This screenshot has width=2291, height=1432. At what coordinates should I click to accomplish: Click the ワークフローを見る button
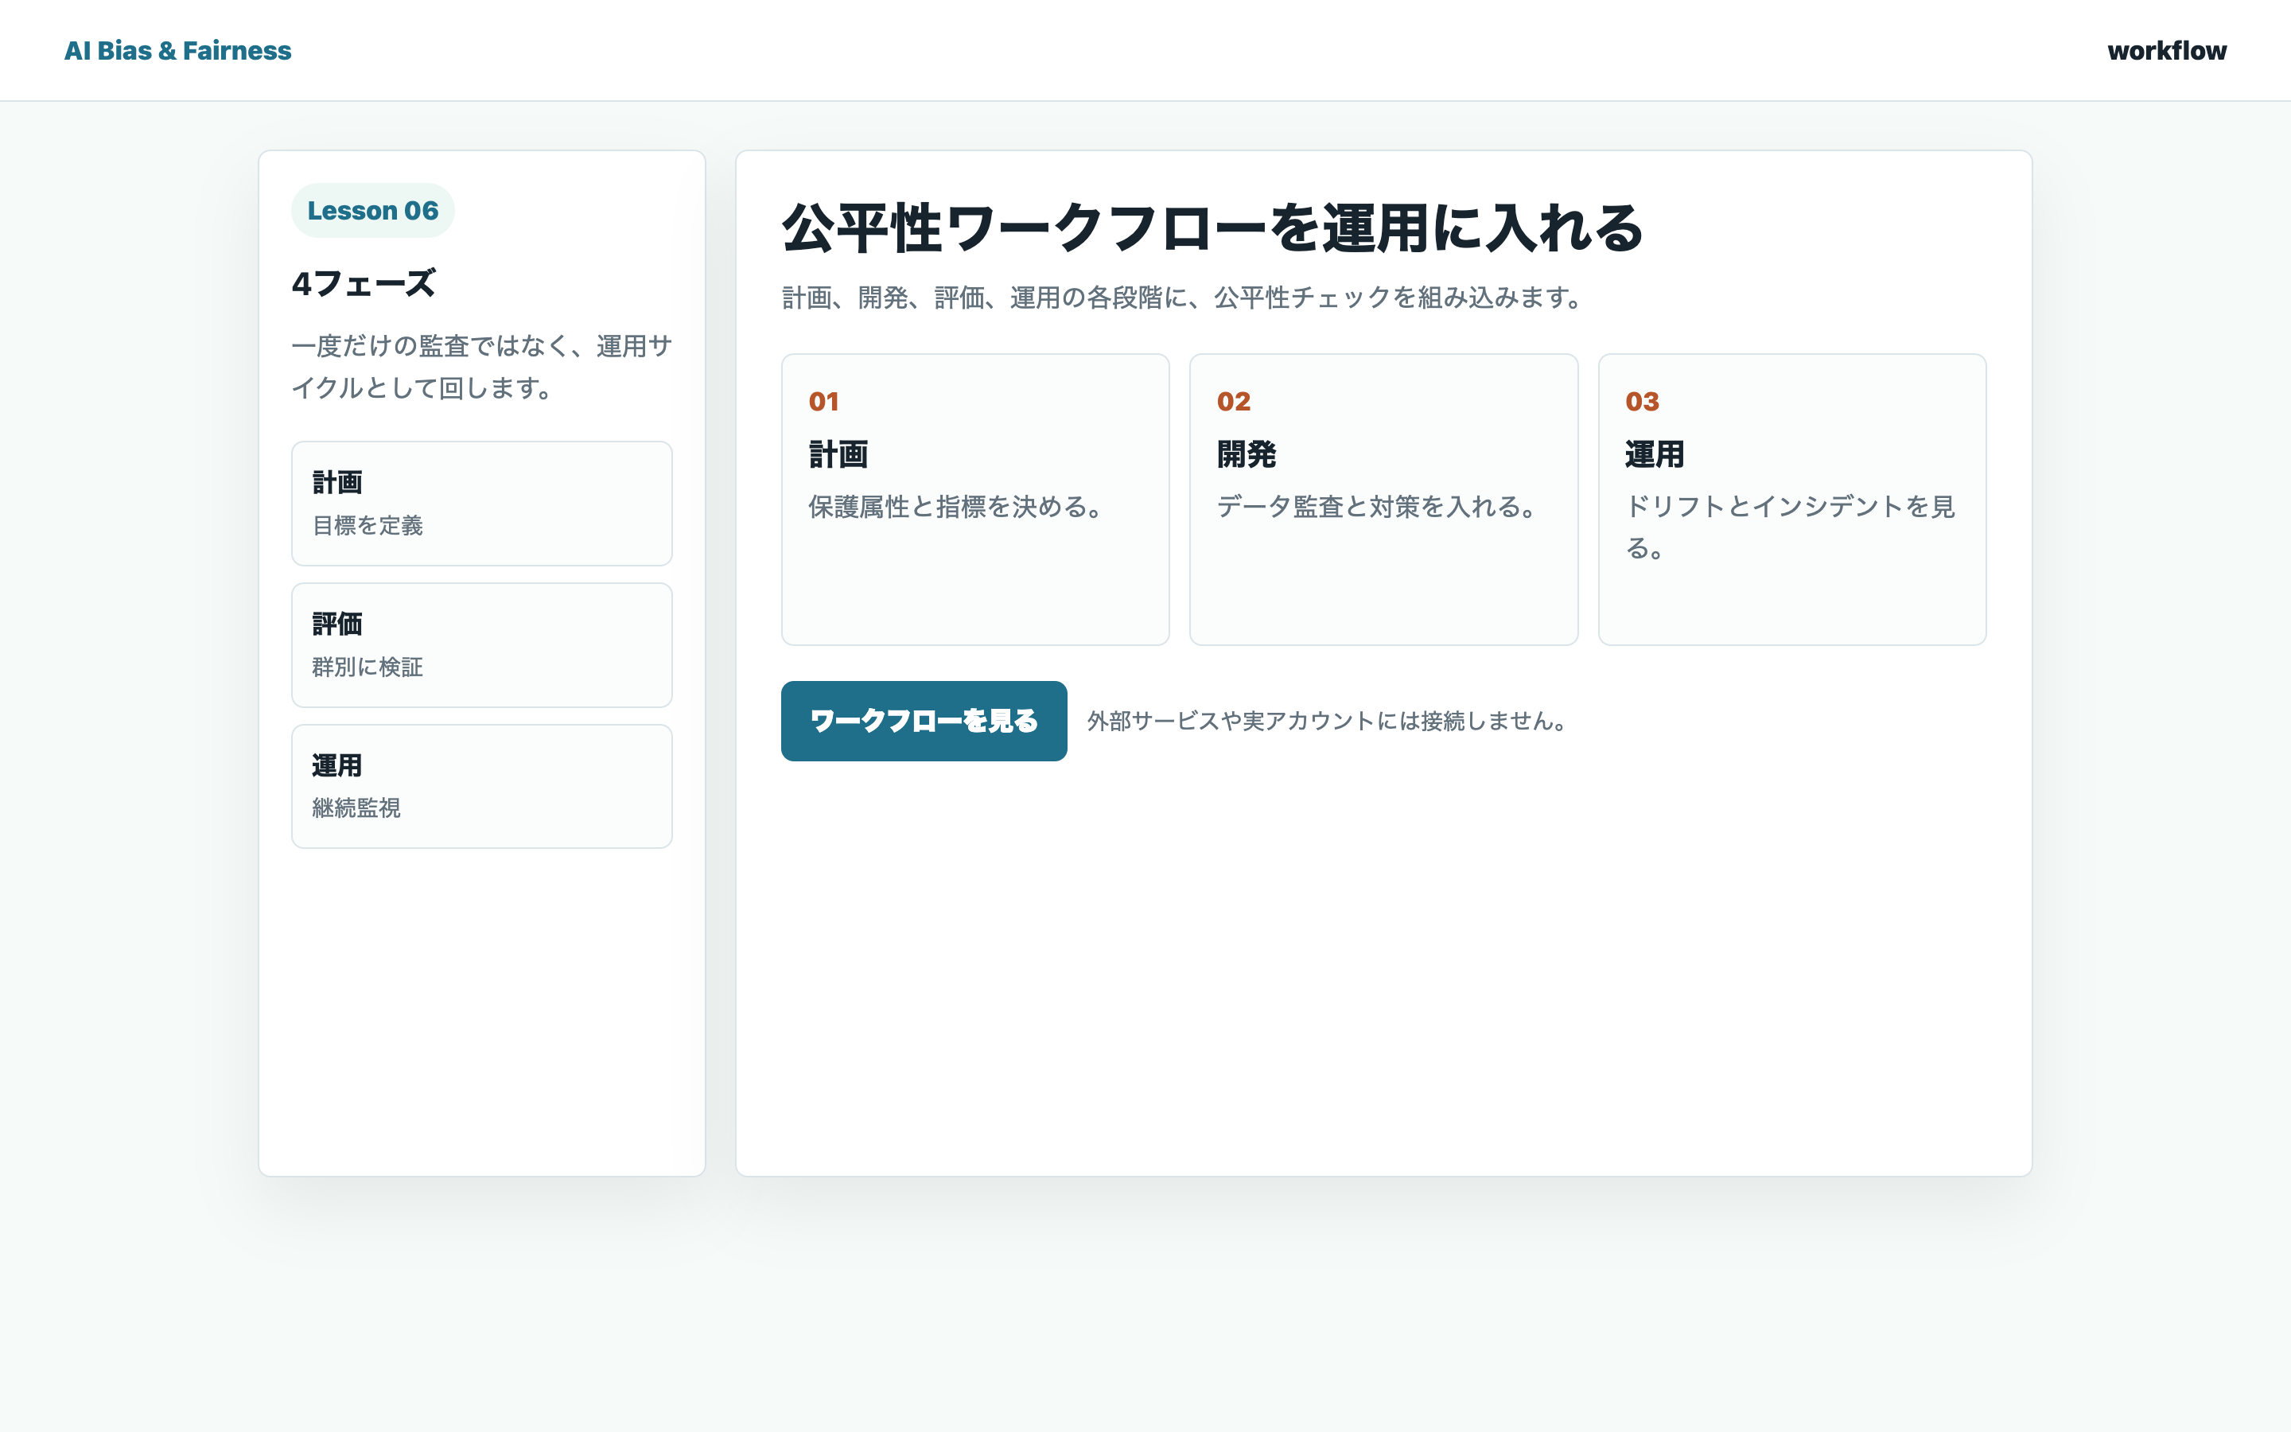coord(924,721)
